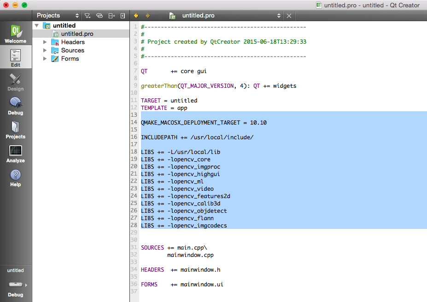Click the split panel icon
Image resolution: width=427 pixels, height=302 pixels.
pyautogui.click(x=111, y=16)
